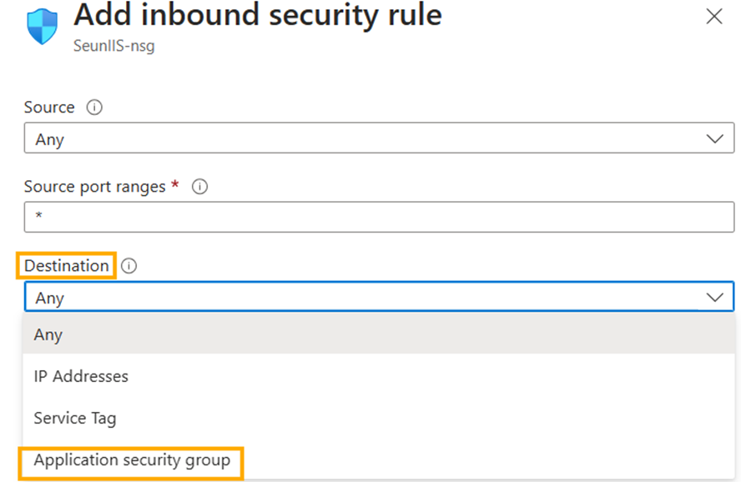Collapse the Destination dropdown field

367,298
